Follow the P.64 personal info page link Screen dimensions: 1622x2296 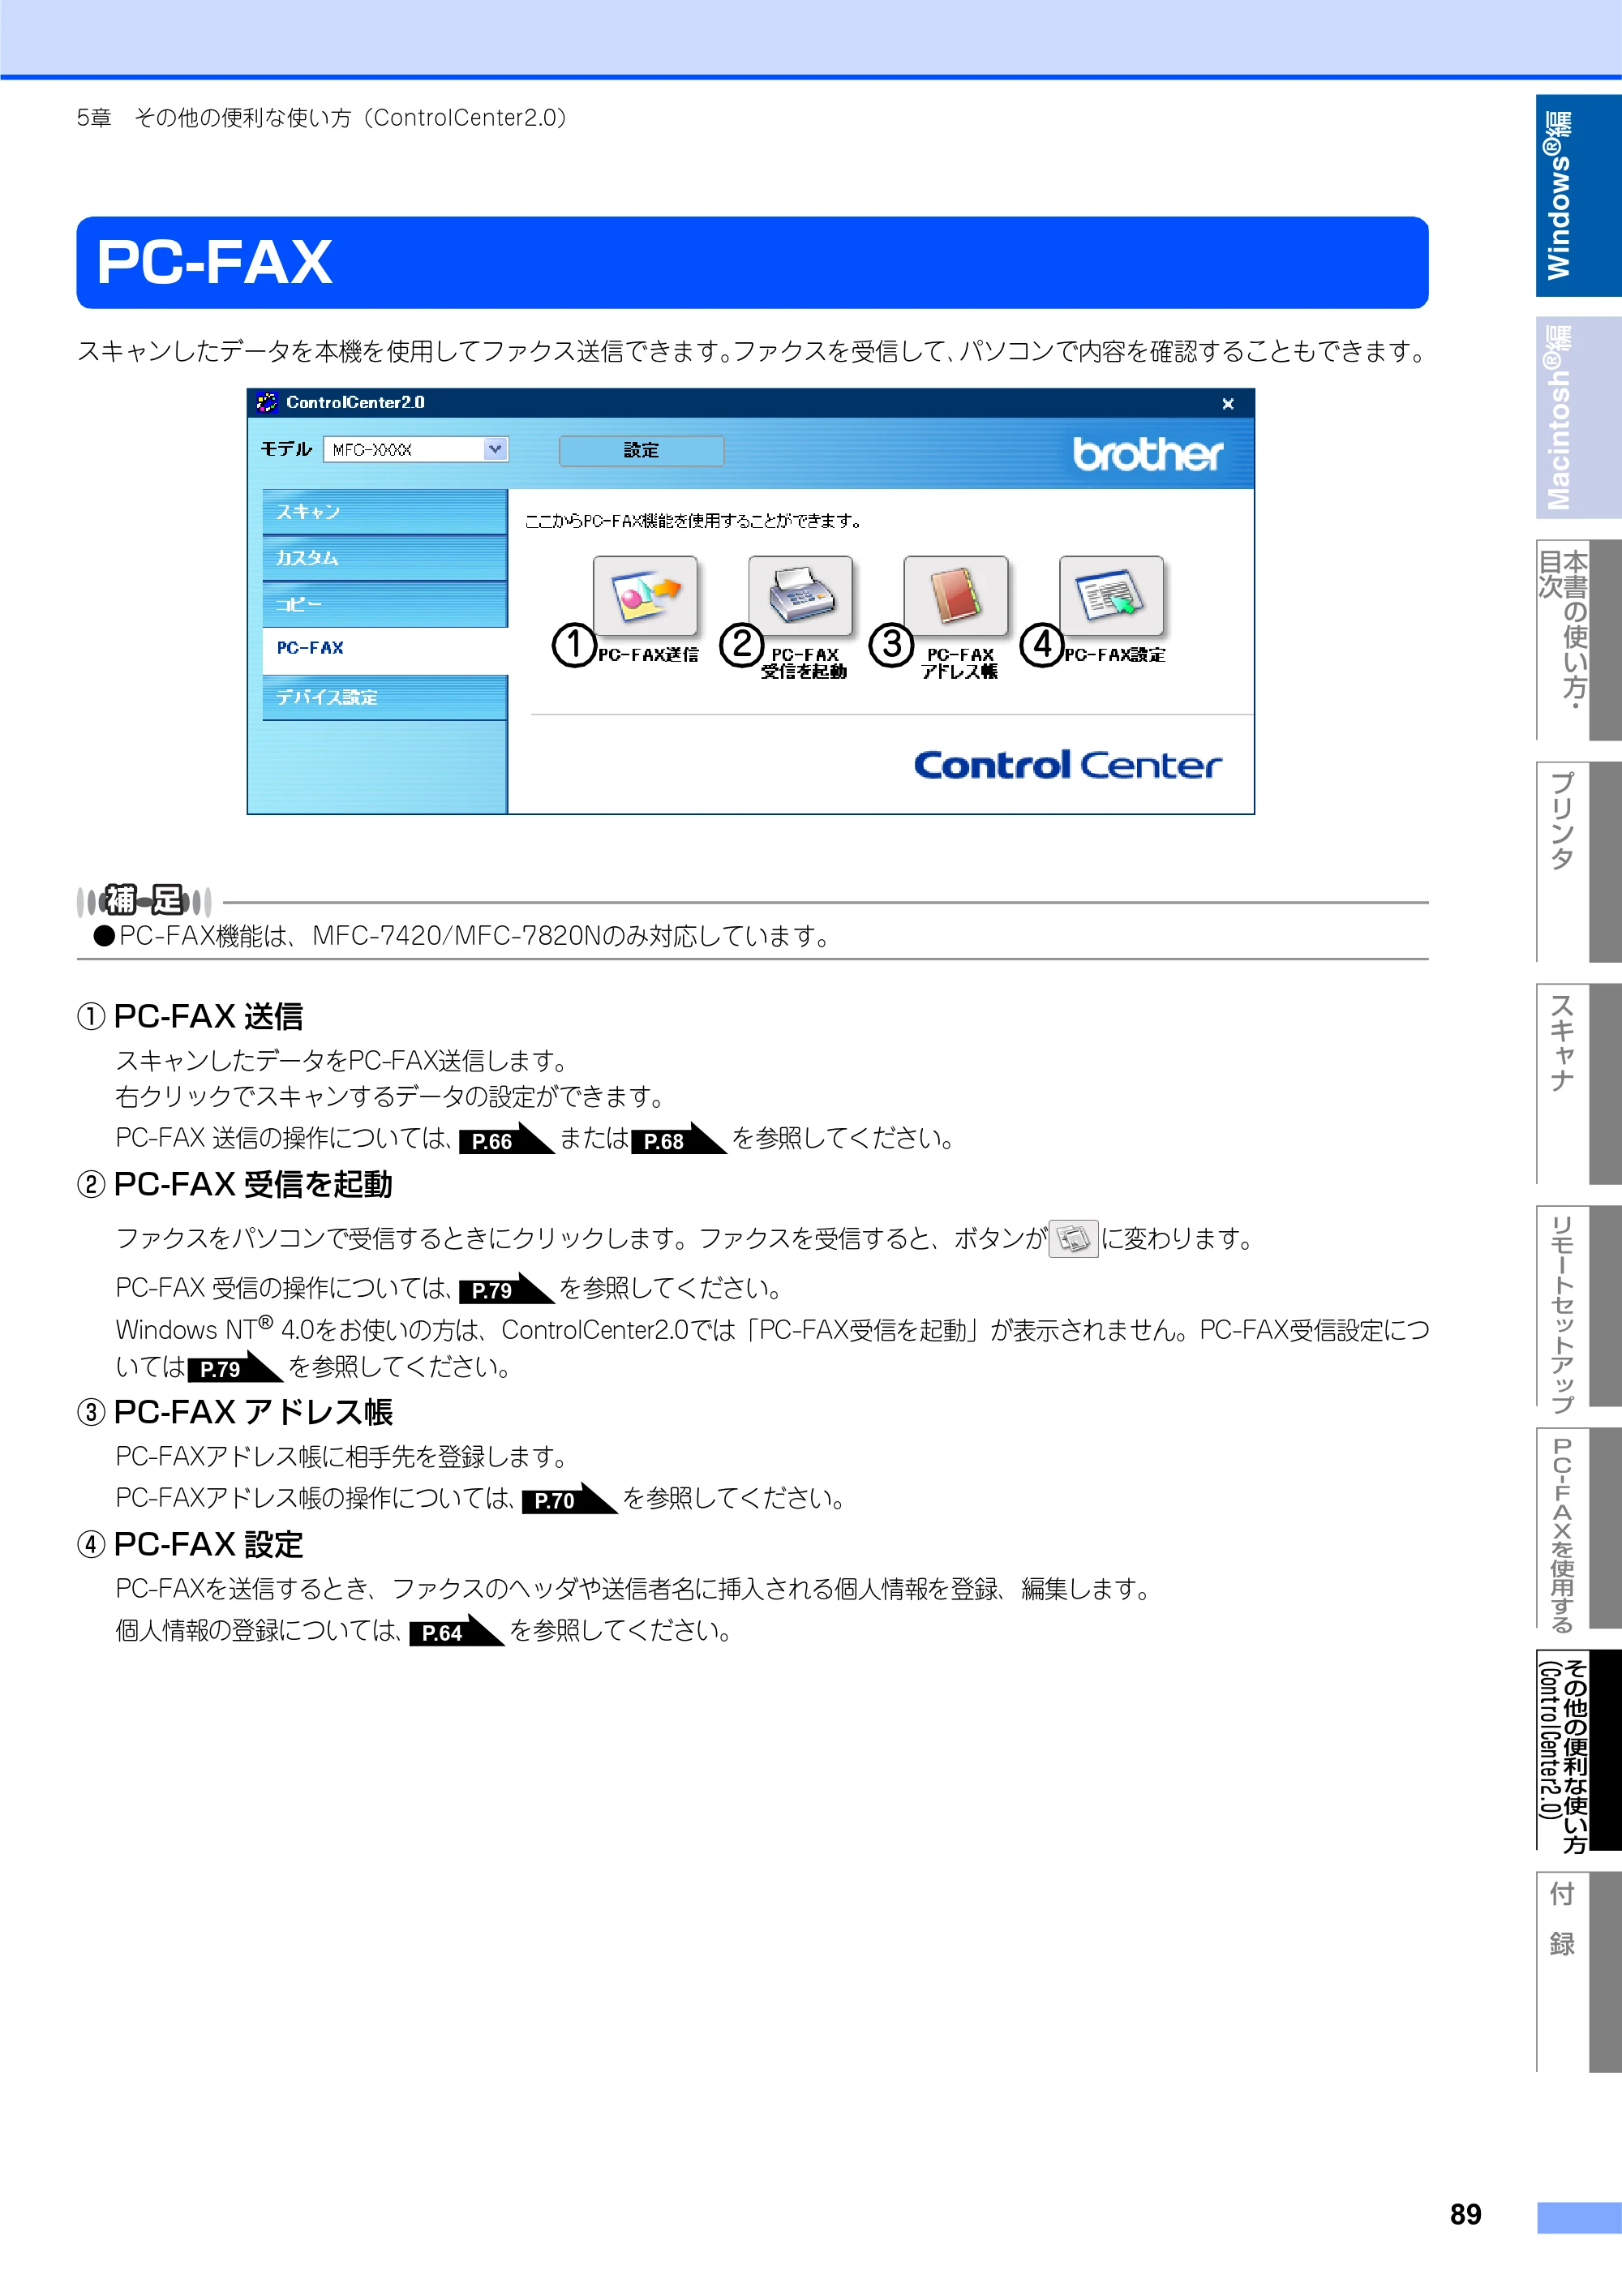point(456,1631)
